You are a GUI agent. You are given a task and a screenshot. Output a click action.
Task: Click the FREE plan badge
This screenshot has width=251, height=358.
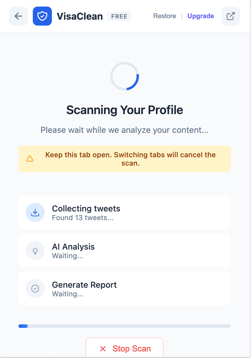pos(119,16)
